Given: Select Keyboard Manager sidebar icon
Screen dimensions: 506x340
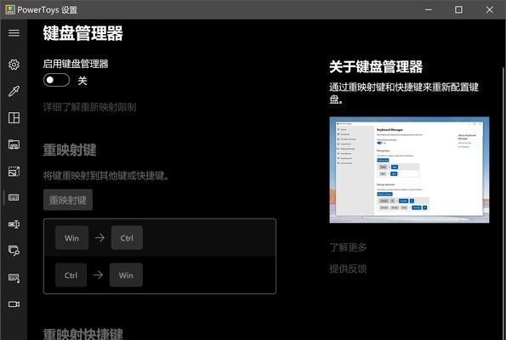Looking at the screenshot, I should (14, 197).
